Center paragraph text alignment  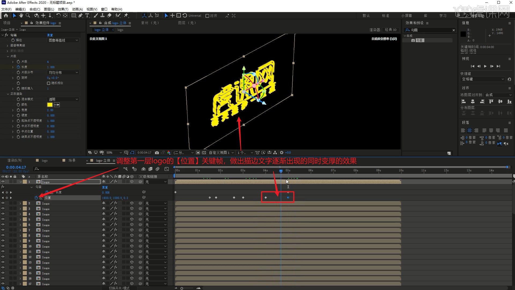point(470,130)
